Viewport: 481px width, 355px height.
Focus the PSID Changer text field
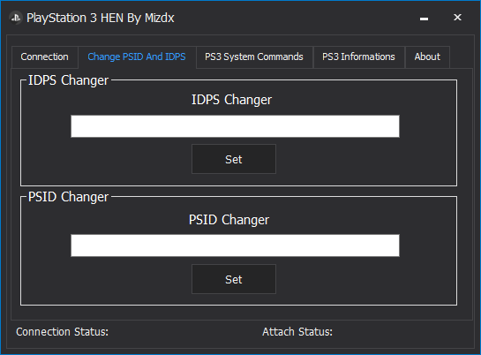pyautogui.click(x=236, y=245)
